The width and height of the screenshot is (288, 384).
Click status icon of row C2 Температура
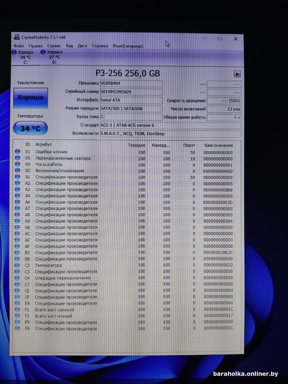coord(17,265)
